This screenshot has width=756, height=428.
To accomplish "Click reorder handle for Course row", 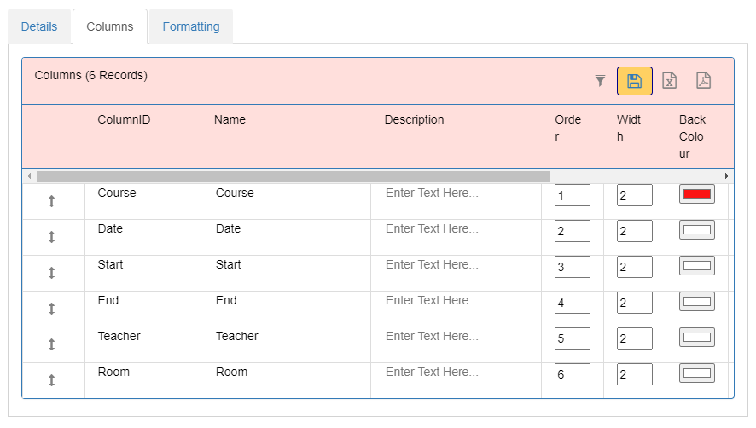I will click(51, 201).
